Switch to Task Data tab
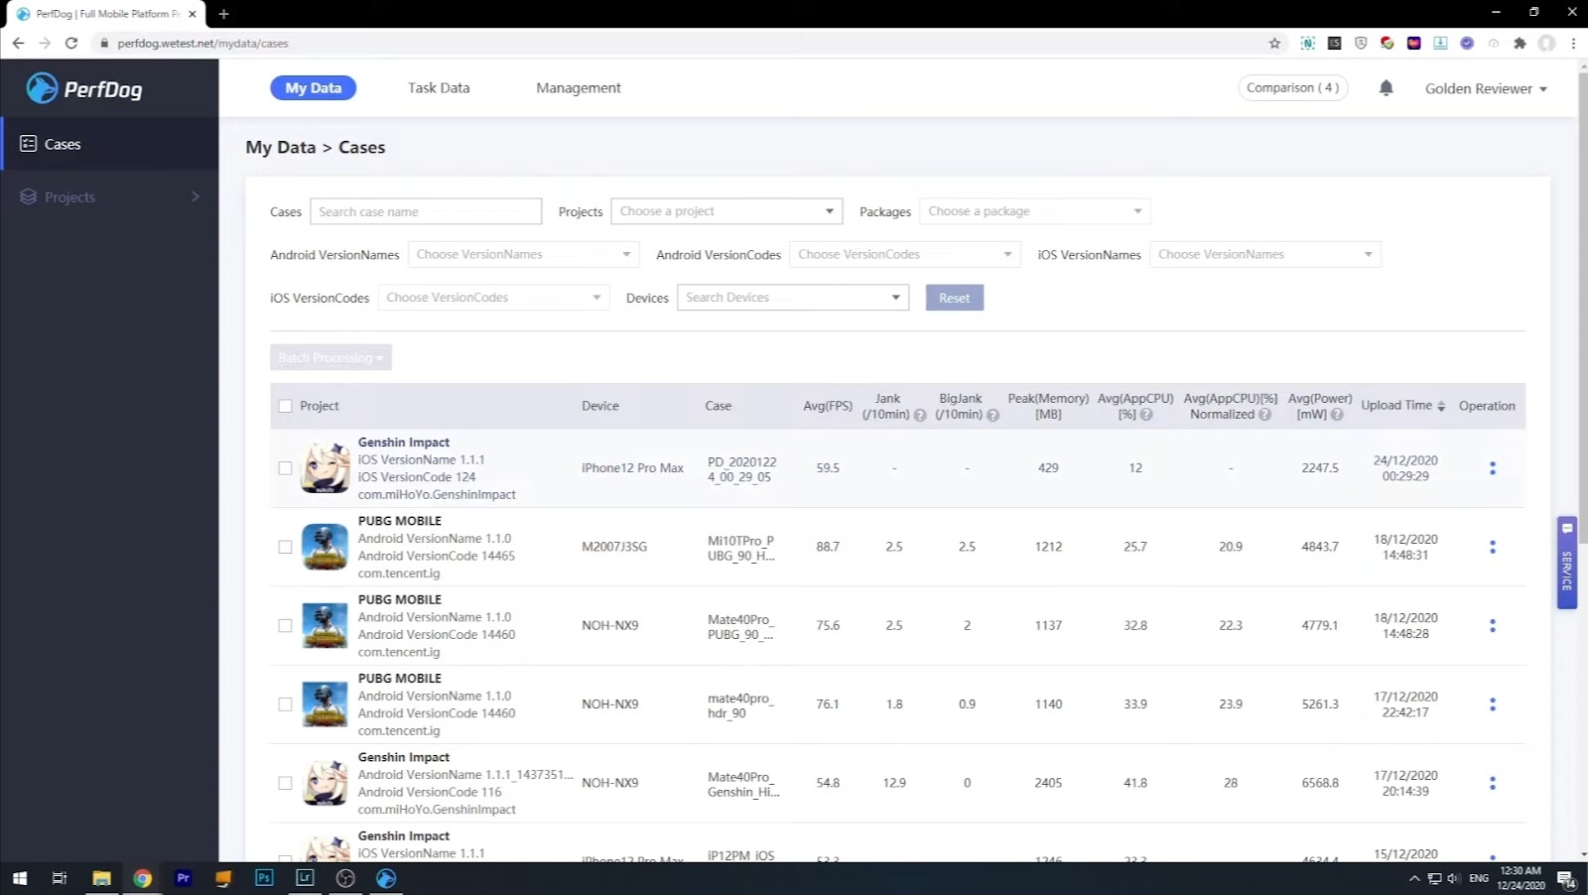Screen dimensions: 1588x895 439,88
